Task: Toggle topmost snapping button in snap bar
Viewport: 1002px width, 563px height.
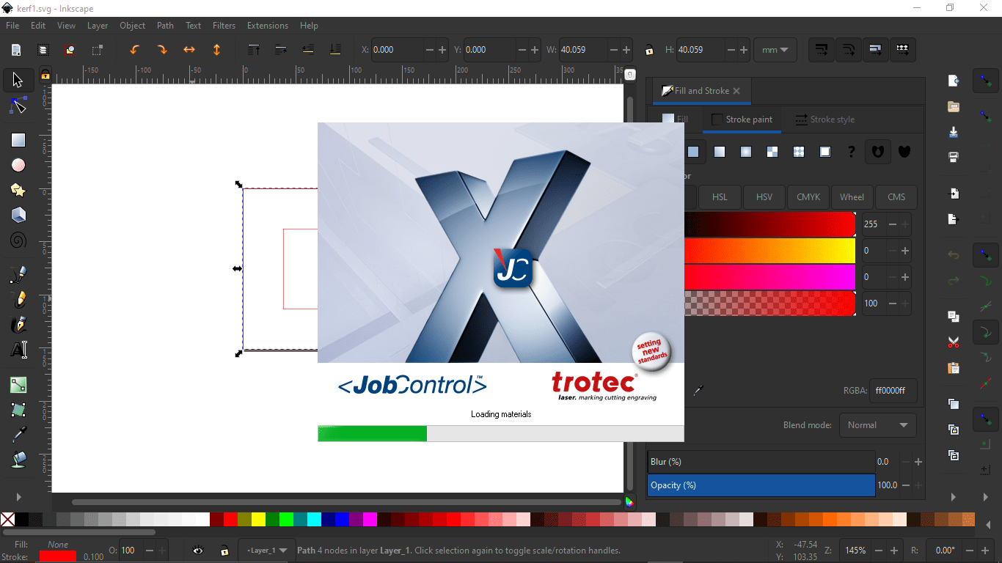Action: pos(986,81)
